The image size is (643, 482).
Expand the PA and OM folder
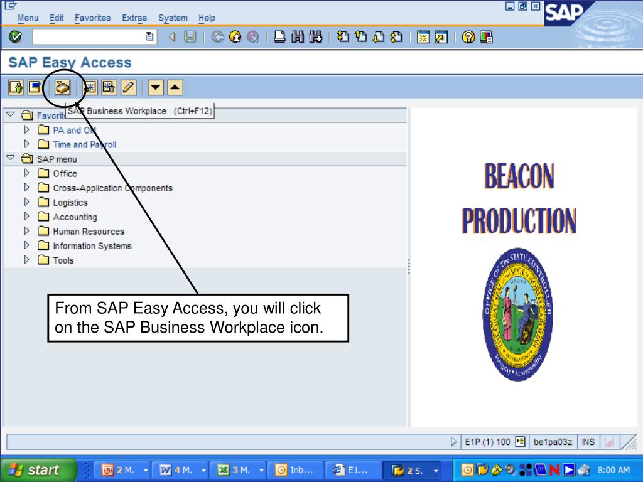(x=26, y=129)
